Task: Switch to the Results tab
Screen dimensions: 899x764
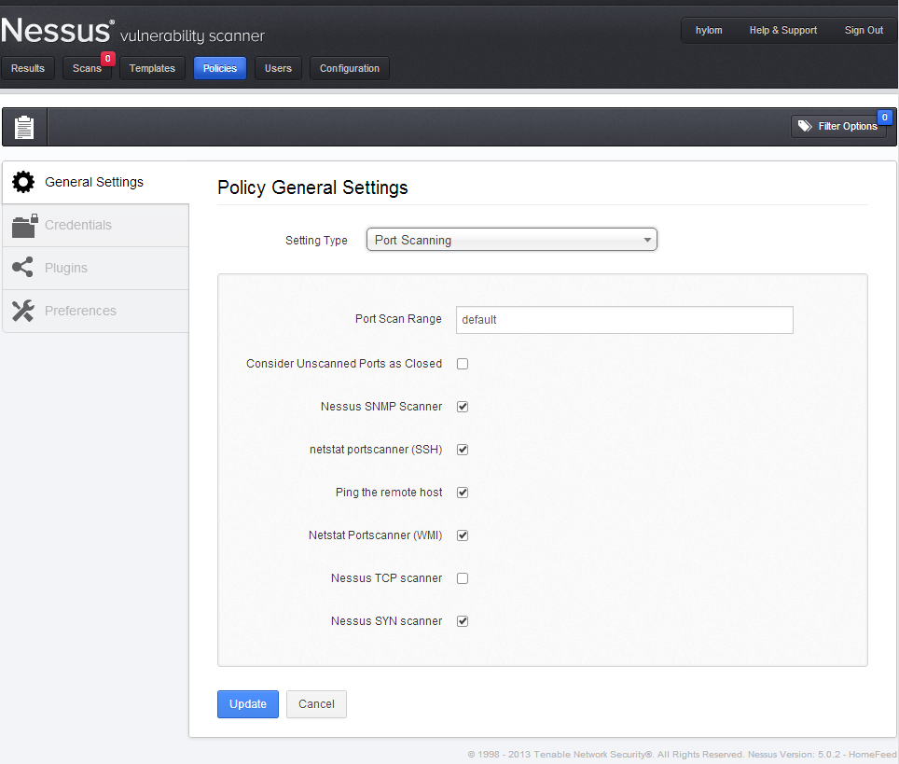Action: click(x=28, y=68)
